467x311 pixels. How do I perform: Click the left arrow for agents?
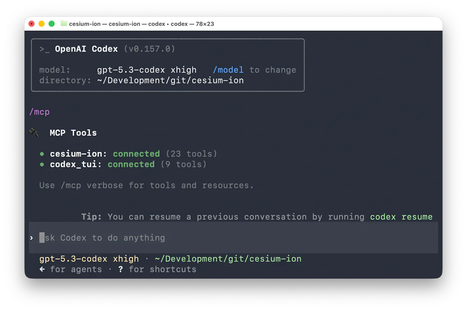point(42,269)
